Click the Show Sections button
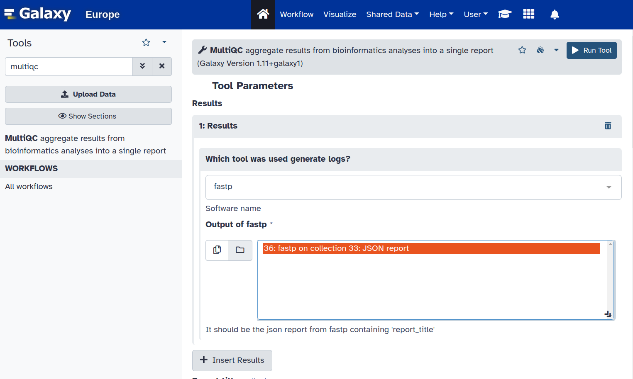This screenshot has width=633, height=379. pyautogui.click(x=88, y=116)
